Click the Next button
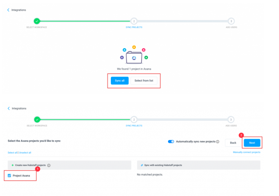 click(252, 143)
